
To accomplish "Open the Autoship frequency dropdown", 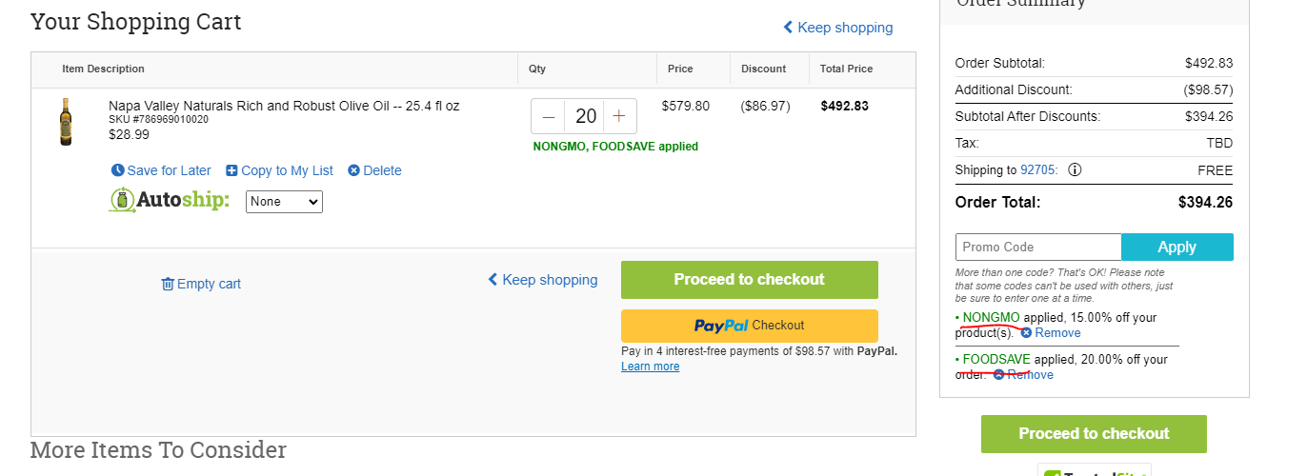I will (x=284, y=202).
